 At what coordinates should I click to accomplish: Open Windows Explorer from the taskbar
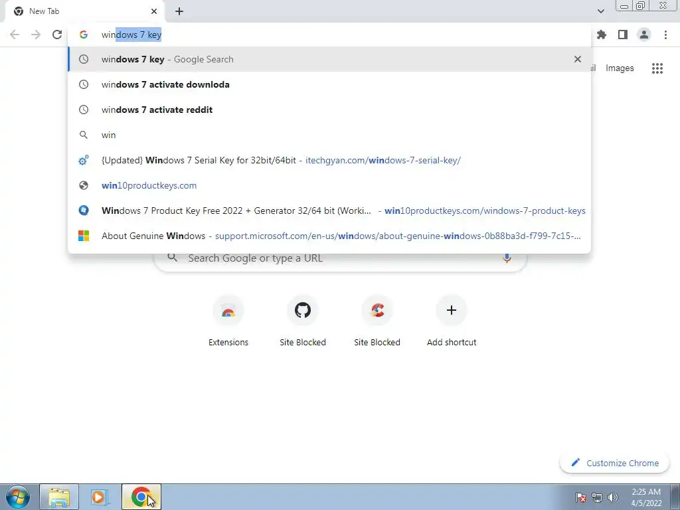(x=59, y=497)
